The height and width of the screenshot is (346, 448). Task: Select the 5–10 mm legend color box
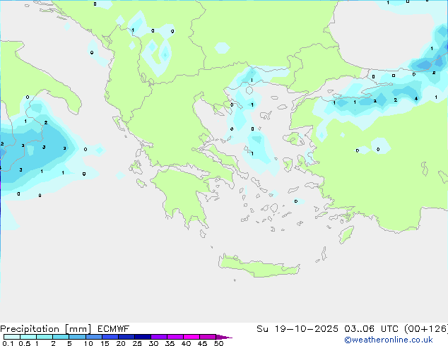coord(77,337)
